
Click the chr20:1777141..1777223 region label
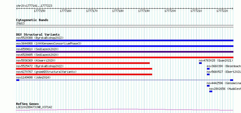click(34, 6)
